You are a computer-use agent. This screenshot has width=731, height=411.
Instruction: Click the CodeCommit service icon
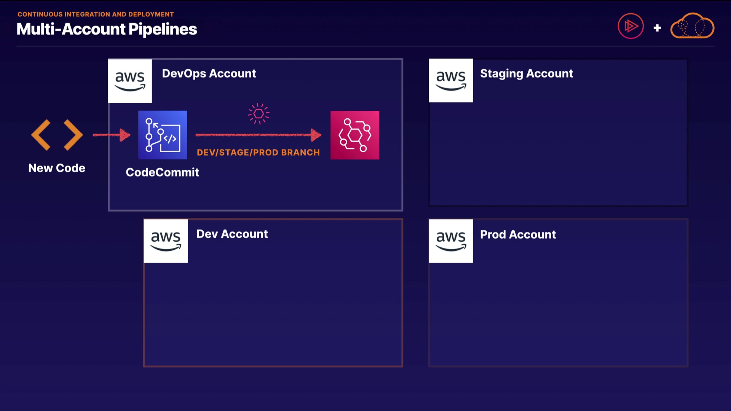point(163,135)
